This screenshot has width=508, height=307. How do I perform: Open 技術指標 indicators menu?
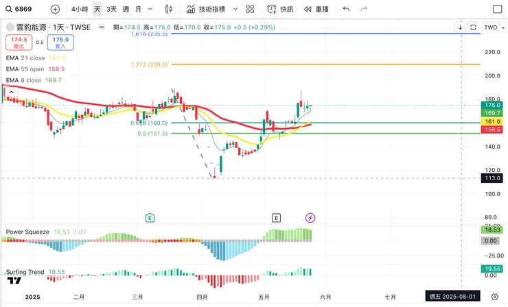click(x=206, y=9)
